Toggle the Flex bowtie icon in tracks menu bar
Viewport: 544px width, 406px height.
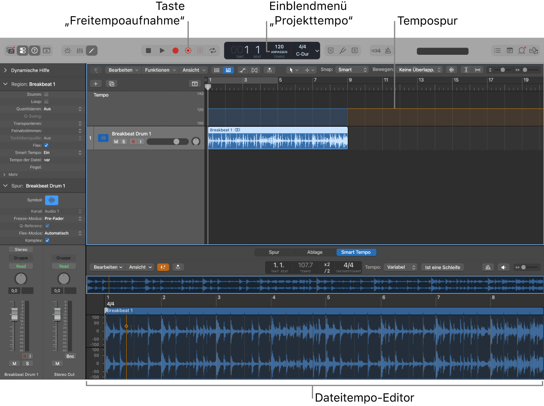(x=255, y=70)
